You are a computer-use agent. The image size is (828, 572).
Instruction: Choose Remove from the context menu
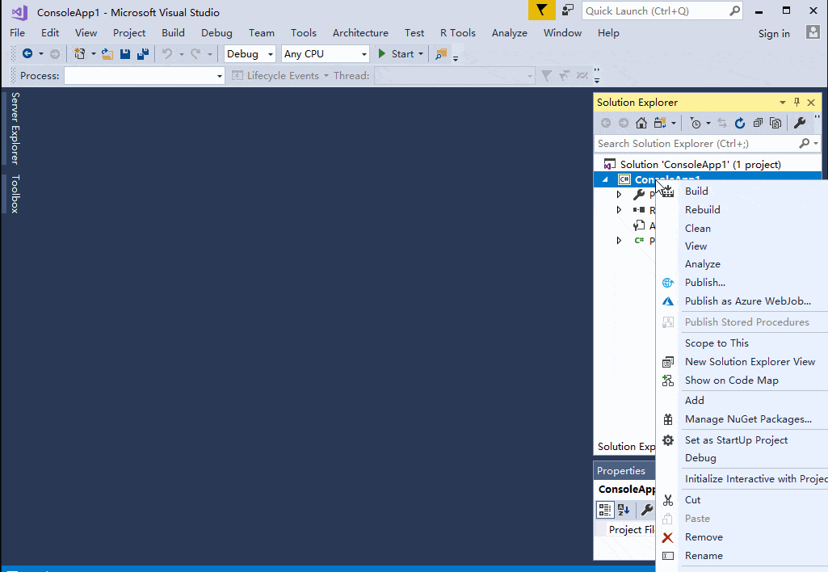click(742, 537)
